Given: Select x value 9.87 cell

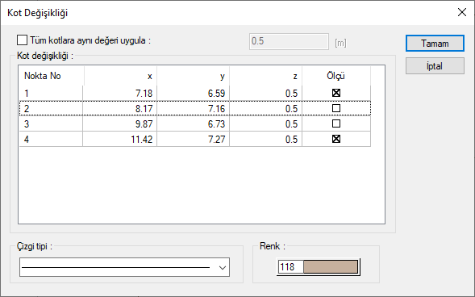Looking at the screenshot, I should click(119, 123).
